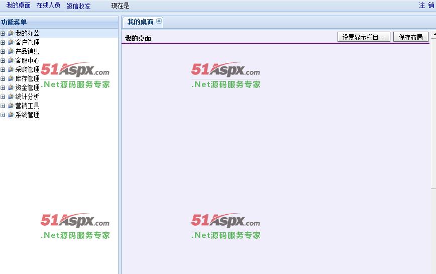Screen dimensions: 436x274
Task: Click the folder icon beside 客服中心
Action: (x=11, y=60)
